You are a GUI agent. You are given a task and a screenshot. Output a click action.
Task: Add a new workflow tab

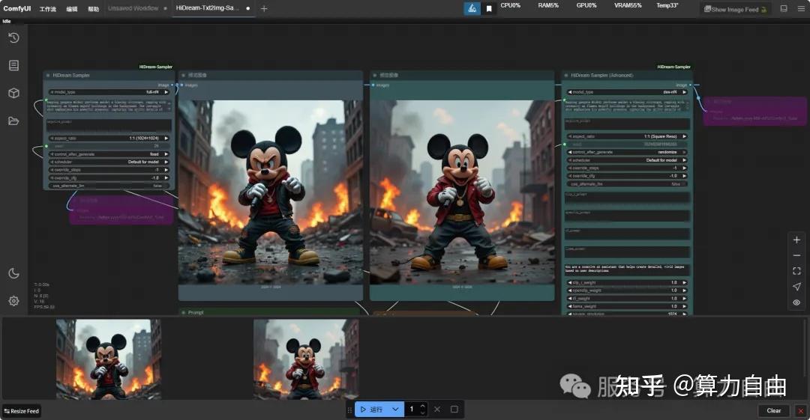[264, 8]
